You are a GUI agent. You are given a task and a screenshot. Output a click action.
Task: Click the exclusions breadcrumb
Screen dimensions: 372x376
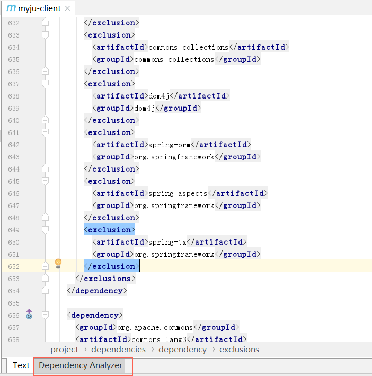point(240,350)
